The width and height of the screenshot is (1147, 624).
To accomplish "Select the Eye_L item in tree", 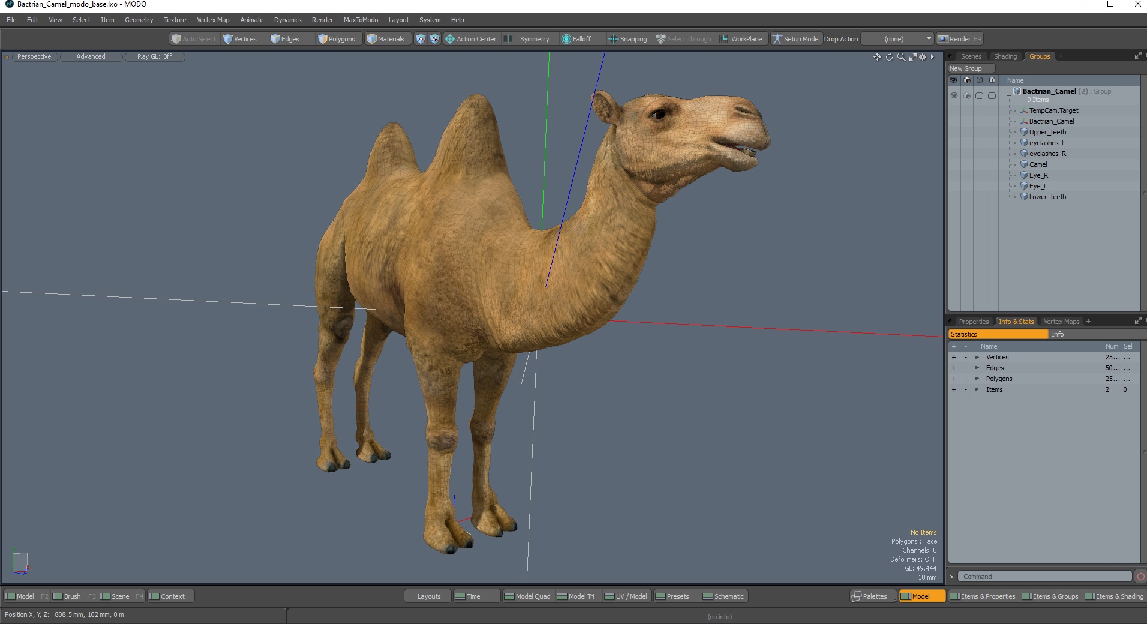I will click(x=1038, y=186).
